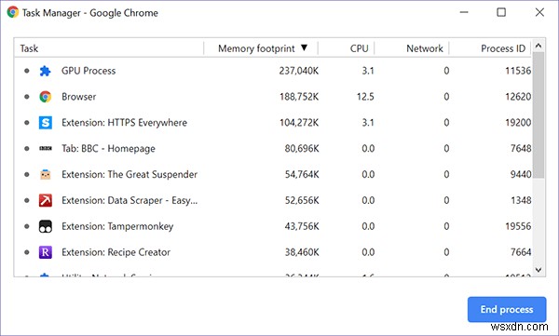
Task: Click the 54,764K memory value
Action: click(x=302, y=174)
